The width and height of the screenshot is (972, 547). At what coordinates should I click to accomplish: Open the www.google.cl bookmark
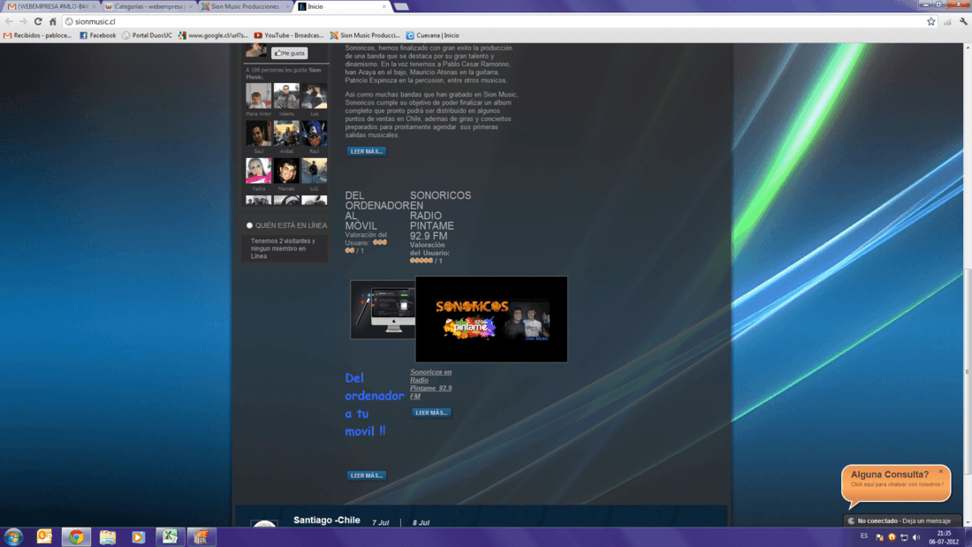[213, 35]
